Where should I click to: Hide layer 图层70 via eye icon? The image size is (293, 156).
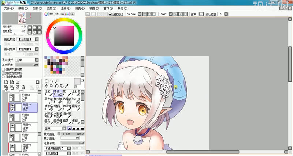(x=12, y=146)
